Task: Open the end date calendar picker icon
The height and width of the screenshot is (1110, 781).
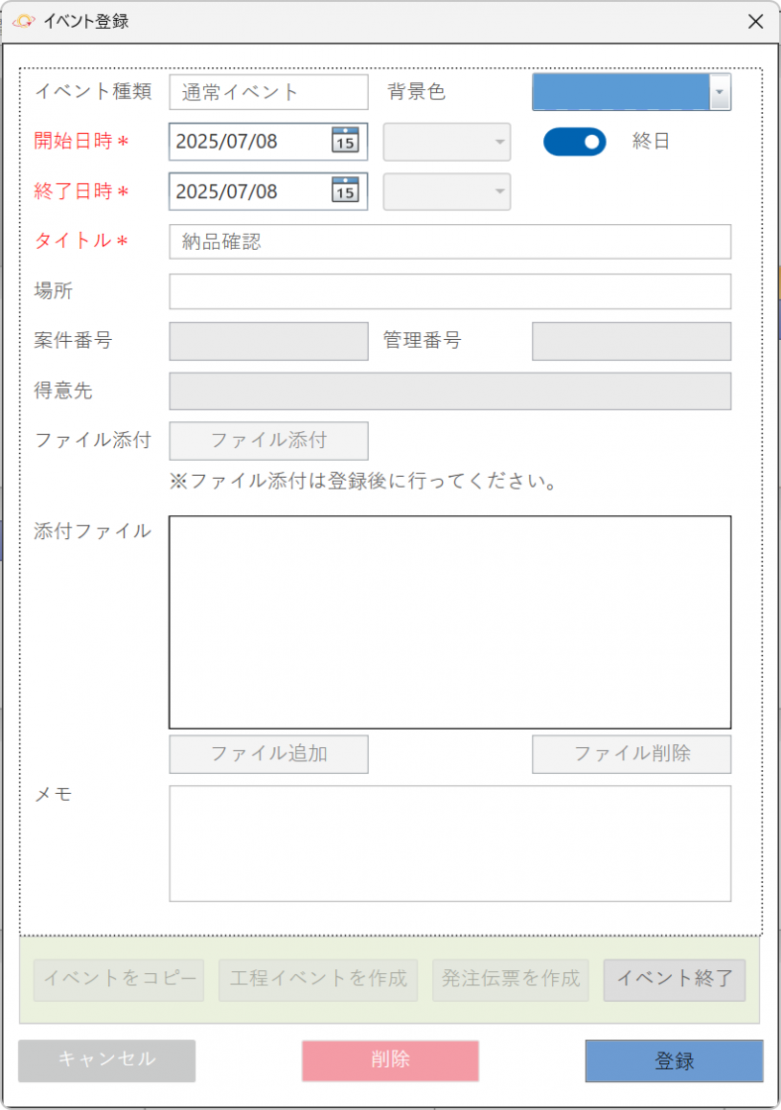Action: point(344,190)
